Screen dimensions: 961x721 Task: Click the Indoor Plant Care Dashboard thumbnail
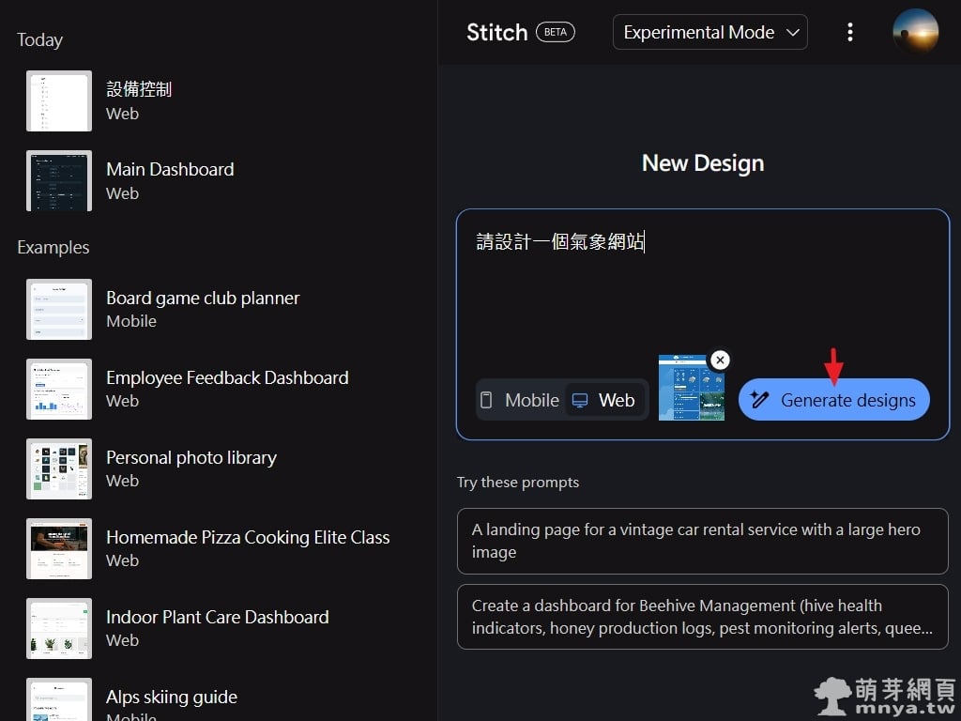[59, 628]
